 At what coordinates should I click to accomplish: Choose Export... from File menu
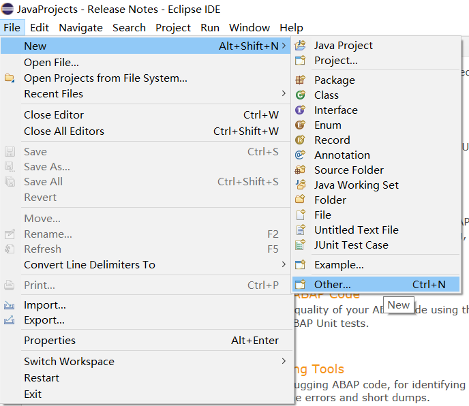(x=146, y=320)
